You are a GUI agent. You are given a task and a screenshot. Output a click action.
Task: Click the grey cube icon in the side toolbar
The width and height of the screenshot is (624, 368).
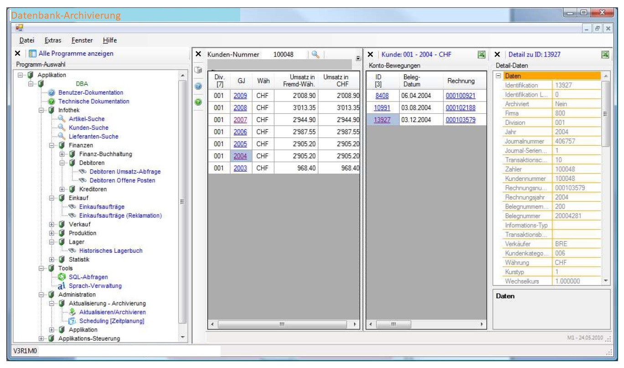coord(198,71)
